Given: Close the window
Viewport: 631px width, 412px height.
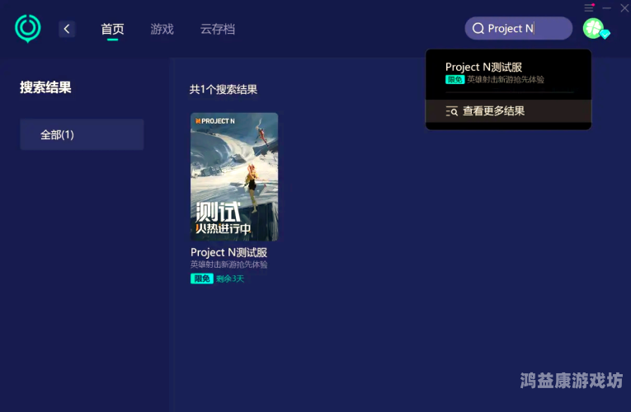Looking at the screenshot, I should point(624,7).
